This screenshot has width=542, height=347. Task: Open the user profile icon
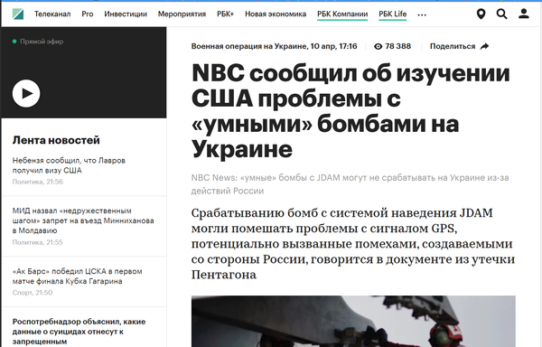[x=524, y=14]
